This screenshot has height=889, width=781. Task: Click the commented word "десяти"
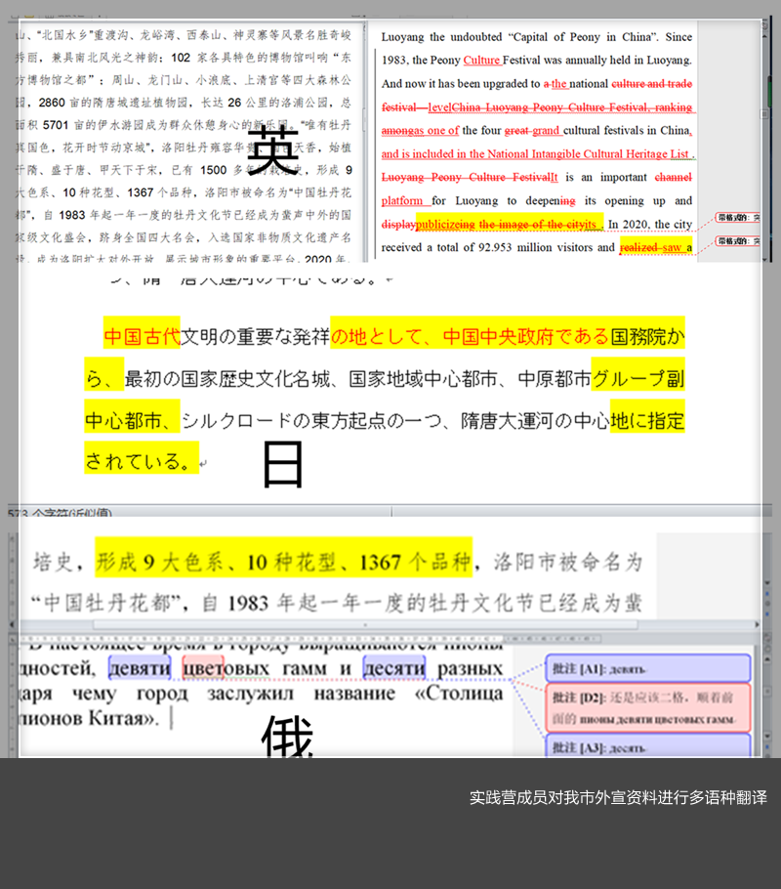click(393, 668)
